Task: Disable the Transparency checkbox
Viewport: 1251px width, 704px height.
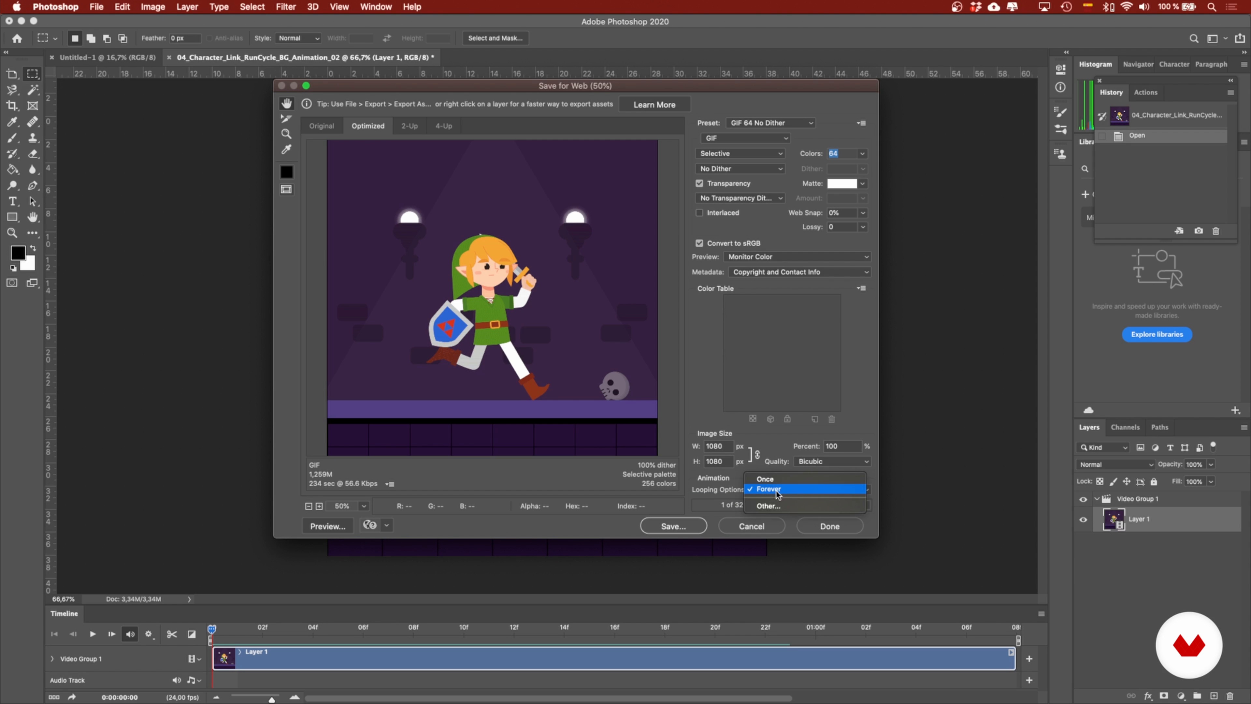Action: tap(699, 183)
